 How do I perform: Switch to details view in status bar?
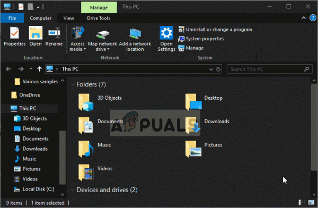[302, 202]
